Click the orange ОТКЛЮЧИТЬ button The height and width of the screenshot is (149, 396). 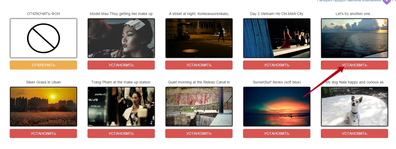pyautogui.click(x=44, y=65)
